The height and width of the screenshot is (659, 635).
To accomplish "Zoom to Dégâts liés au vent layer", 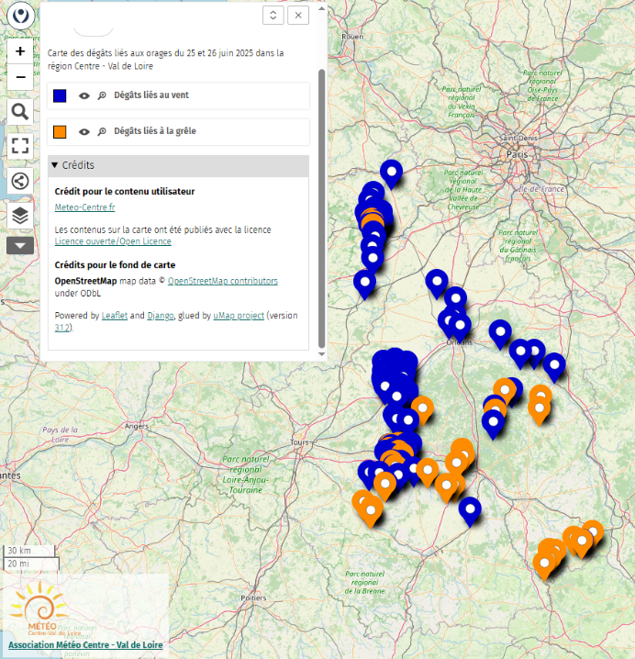I will coord(103,95).
